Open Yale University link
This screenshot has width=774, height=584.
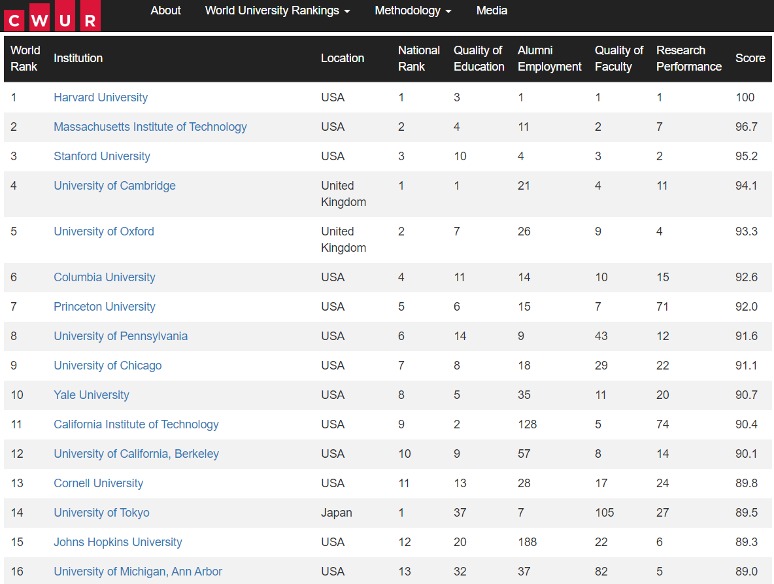tap(92, 395)
